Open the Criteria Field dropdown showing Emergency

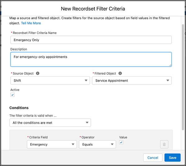point(52,144)
